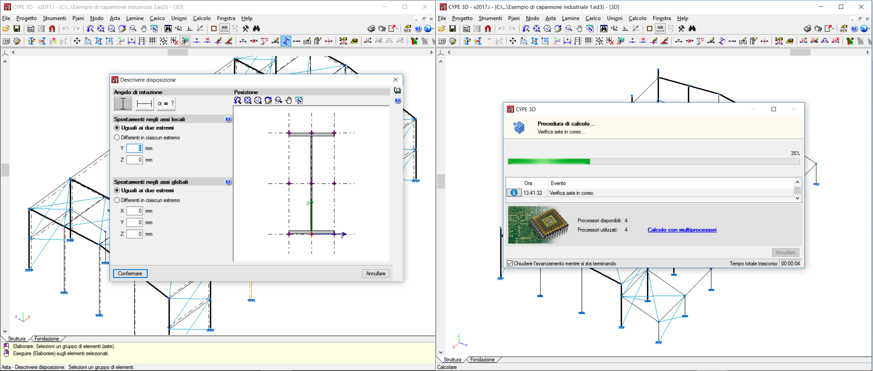Open 'Calcolo con multiprocessori' link
This screenshot has width=873, height=371.
click(682, 230)
